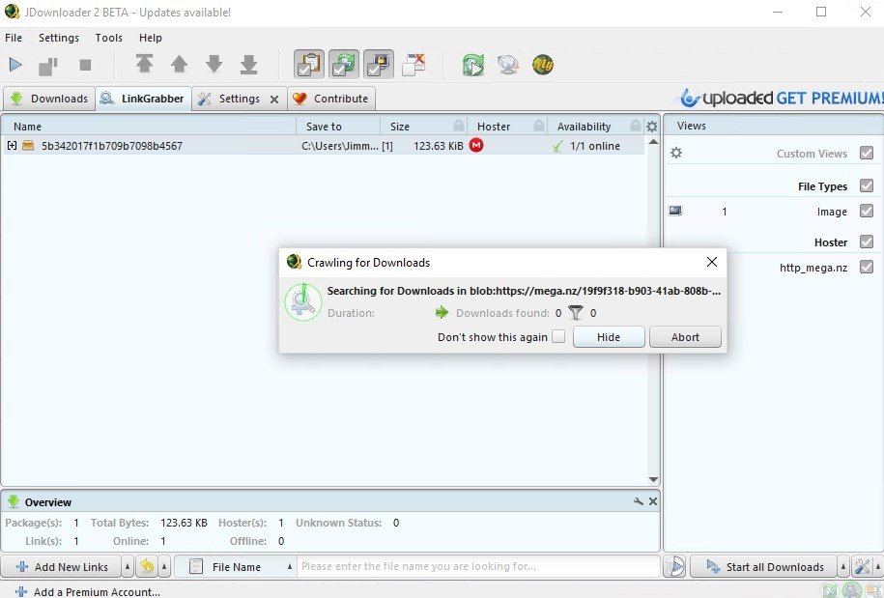Open the Tools menu

(x=109, y=38)
